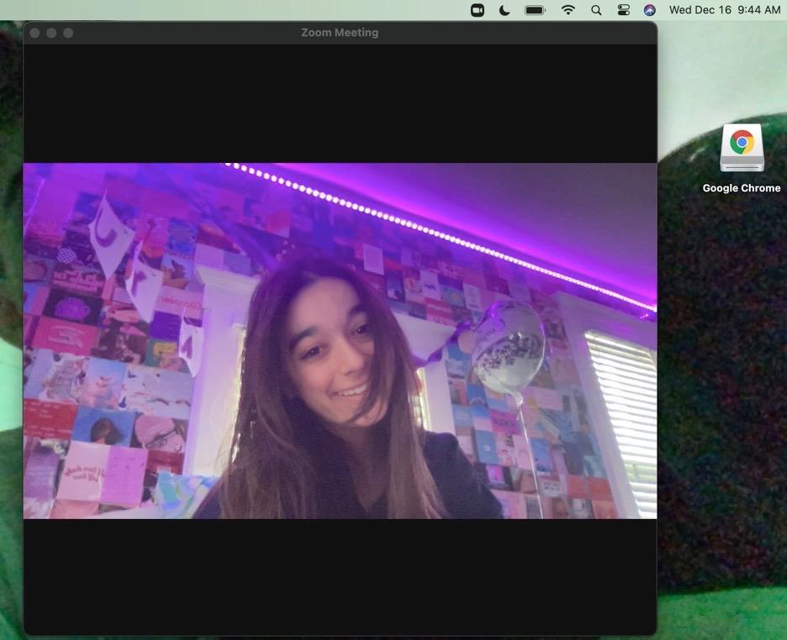This screenshot has height=640, width=787.
Task: Click the Google Chrome label text
Action: pyautogui.click(x=742, y=188)
